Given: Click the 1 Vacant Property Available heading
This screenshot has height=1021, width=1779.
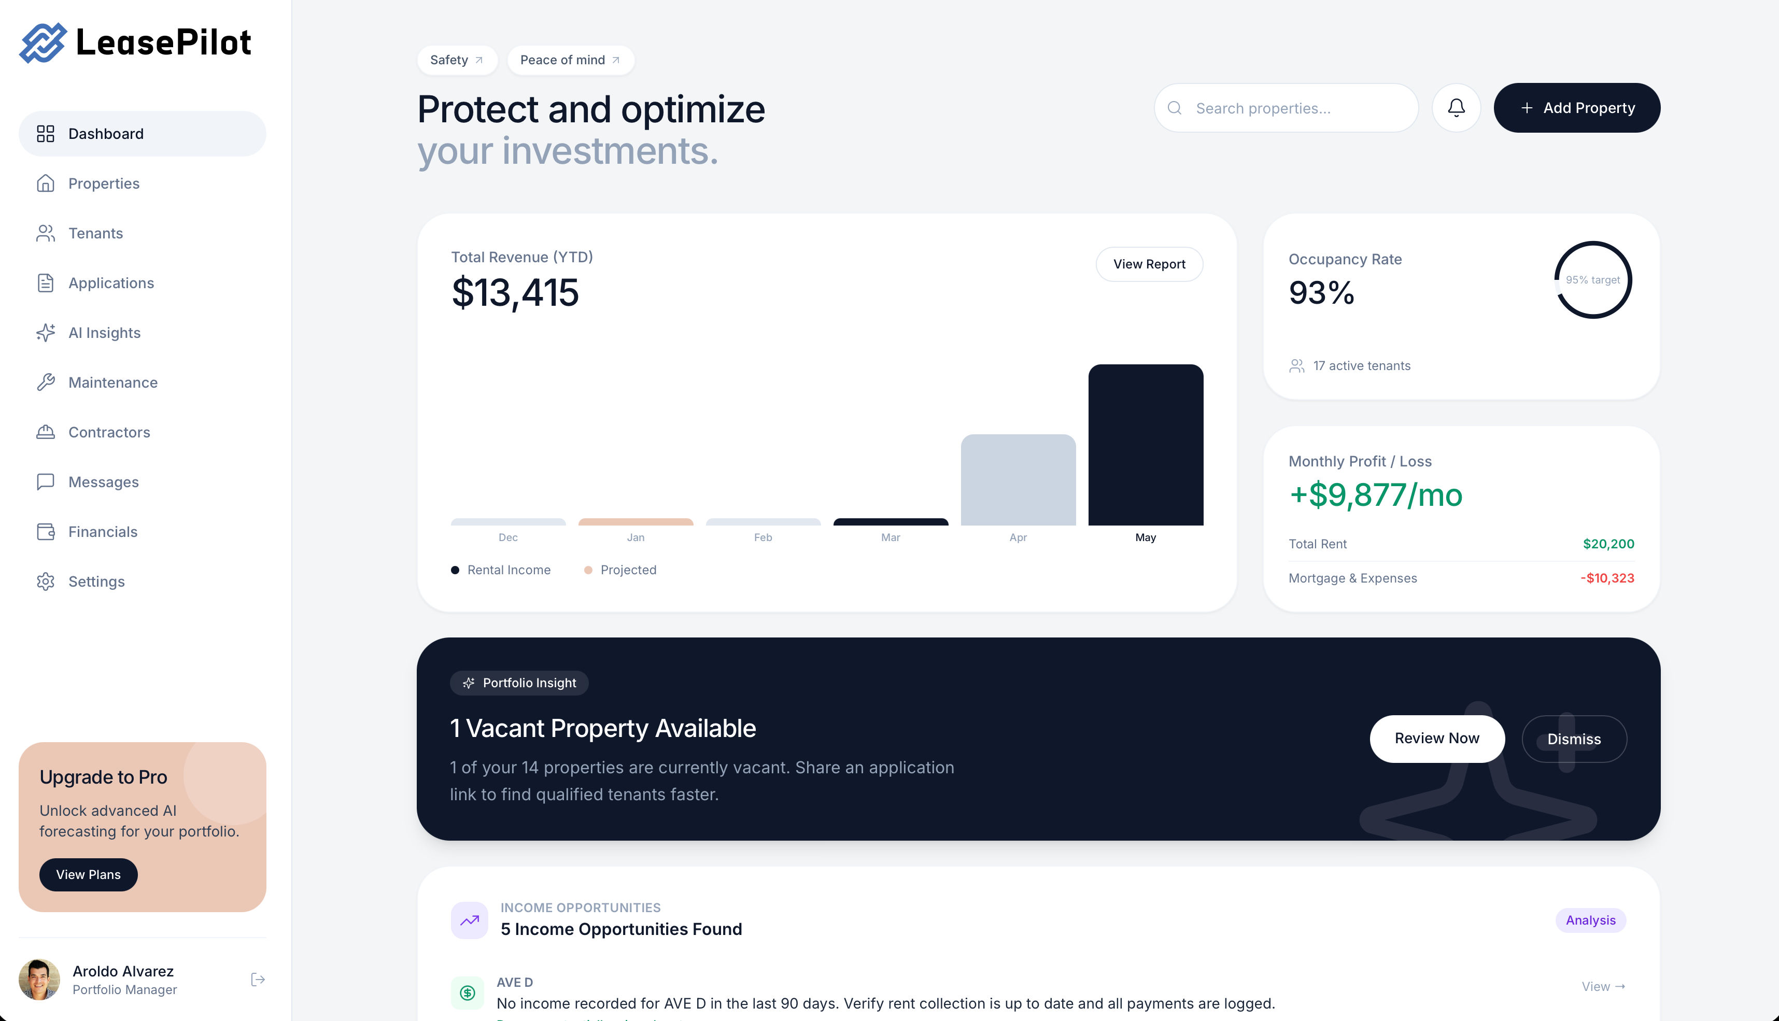Looking at the screenshot, I should [x=602, y=729].
